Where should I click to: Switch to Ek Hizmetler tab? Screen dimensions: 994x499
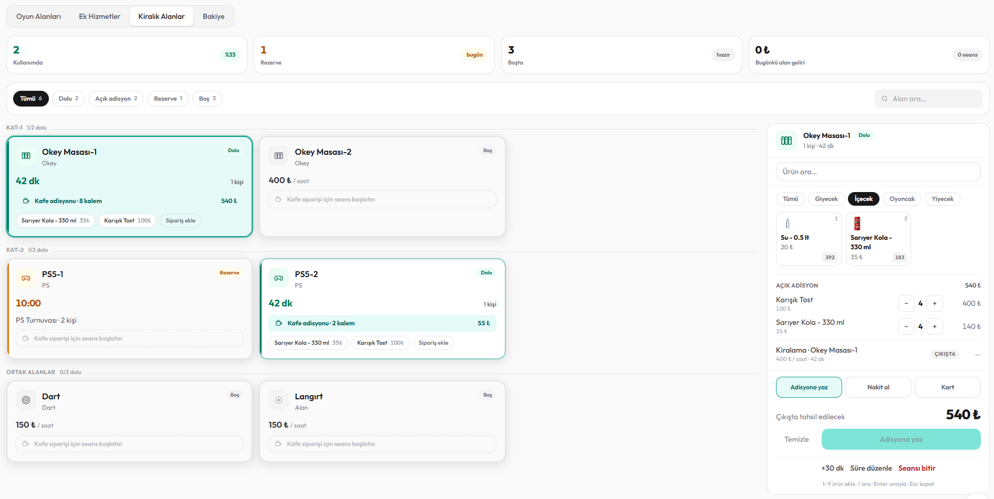pyautogui.click(x=100, y=16)
